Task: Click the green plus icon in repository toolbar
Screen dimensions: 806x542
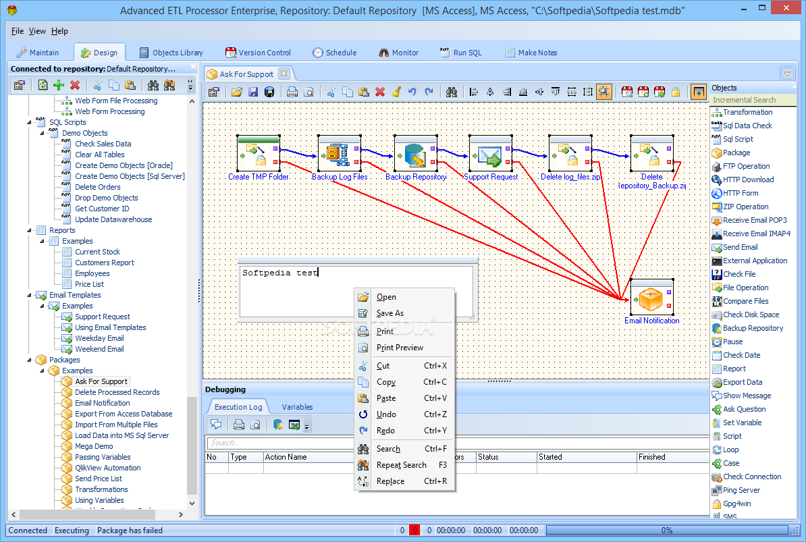Action: pyautogui.click(x=59, y=85)
